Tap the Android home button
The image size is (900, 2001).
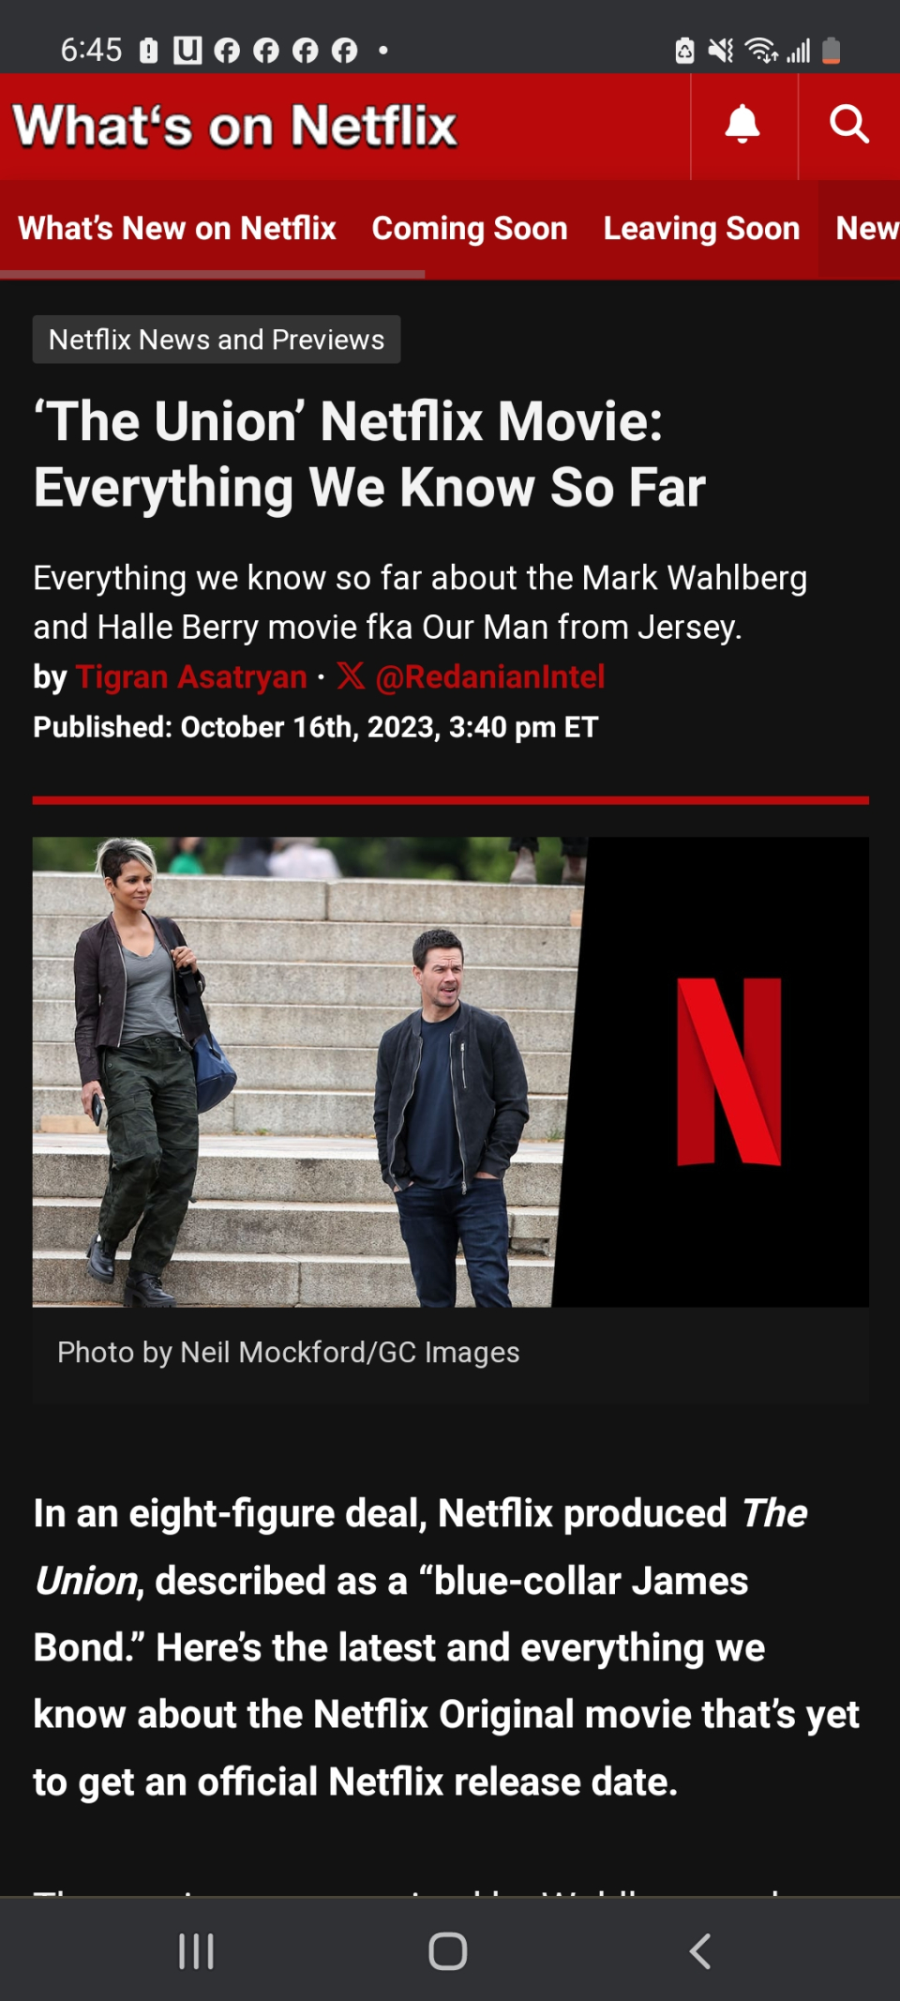pyautogui.click(x=448, y=1951)
